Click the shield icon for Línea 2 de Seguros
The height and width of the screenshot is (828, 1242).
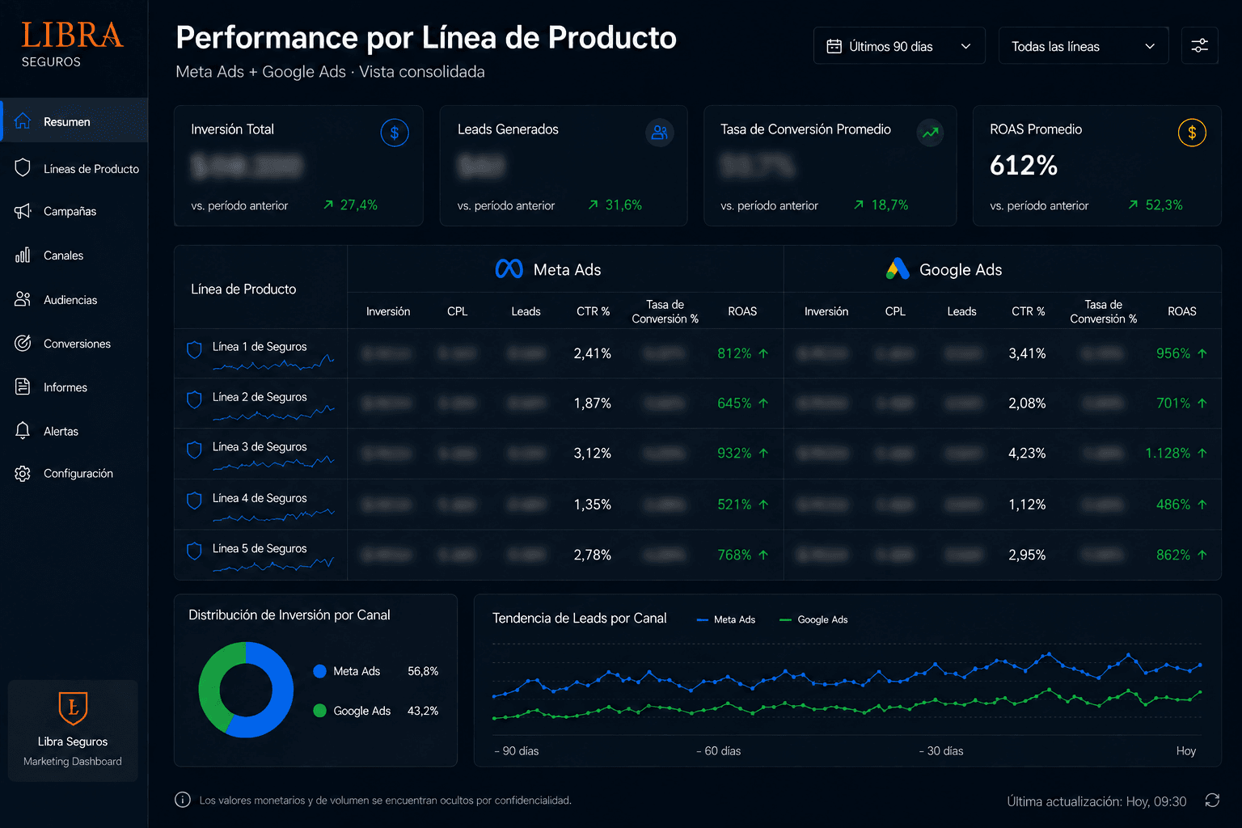[194, 399]
